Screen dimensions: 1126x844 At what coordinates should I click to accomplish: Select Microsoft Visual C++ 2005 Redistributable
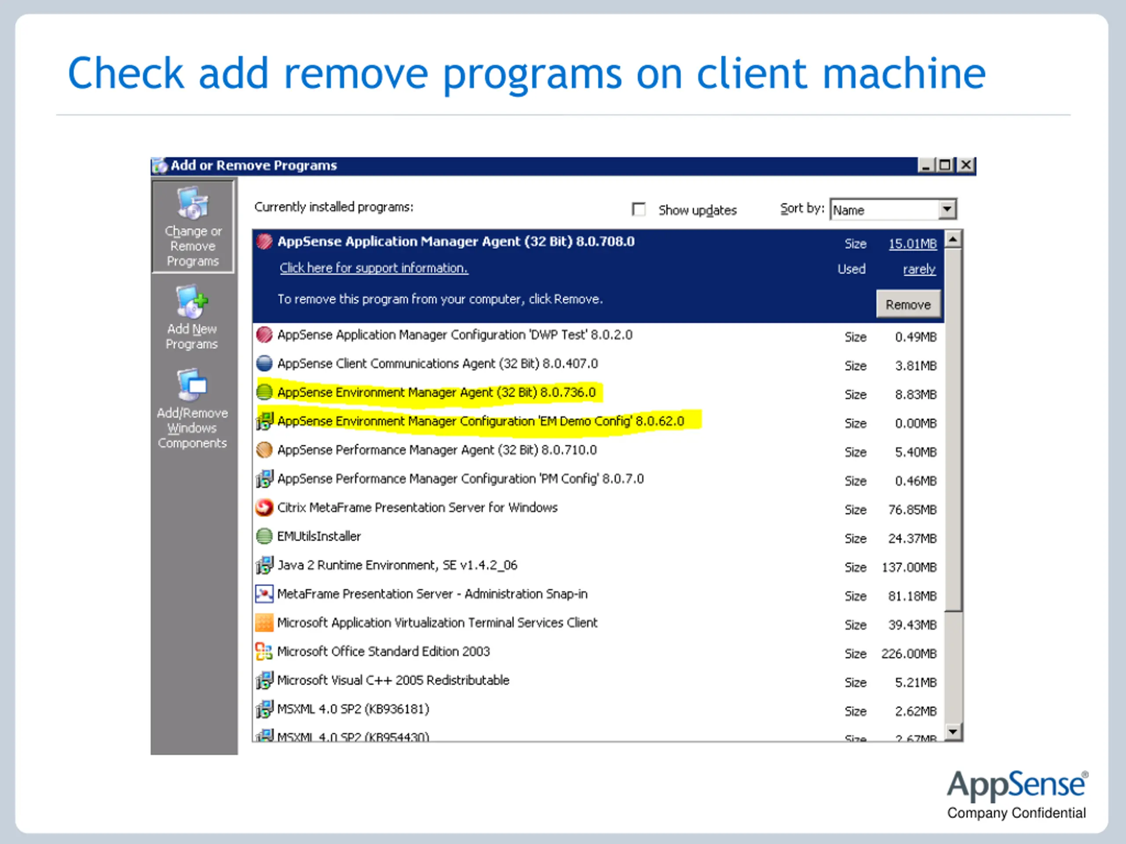pyautogui.click(x=599, y=681)
